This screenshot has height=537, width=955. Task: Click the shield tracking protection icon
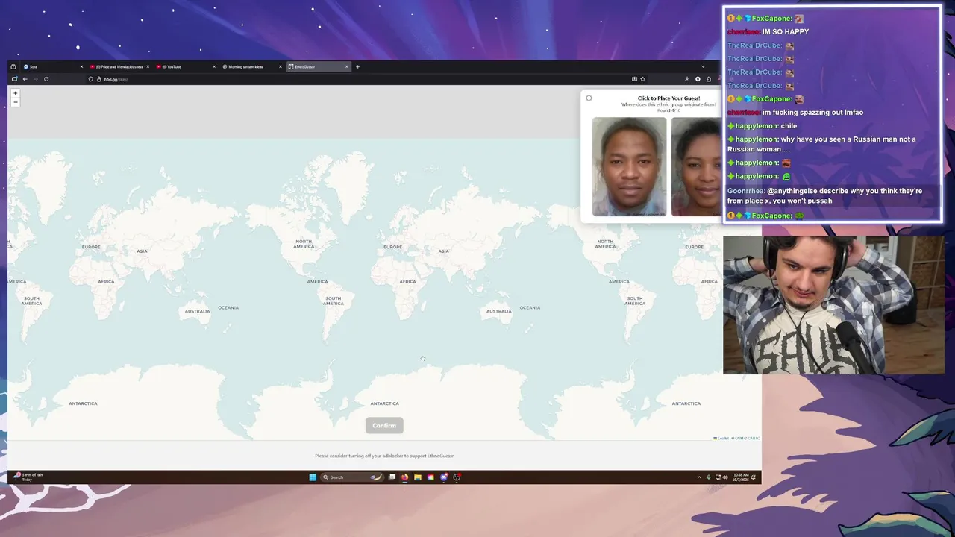click(90, 79)
